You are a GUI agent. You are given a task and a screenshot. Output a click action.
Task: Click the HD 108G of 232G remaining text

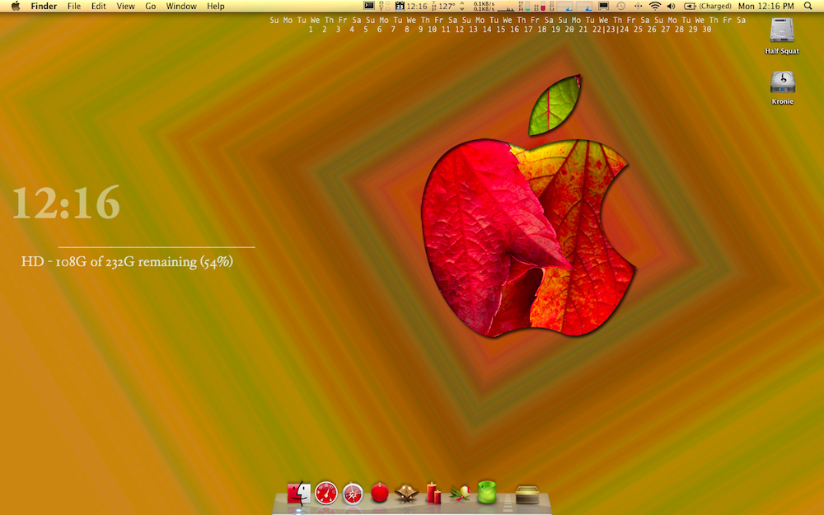[127, 262]
